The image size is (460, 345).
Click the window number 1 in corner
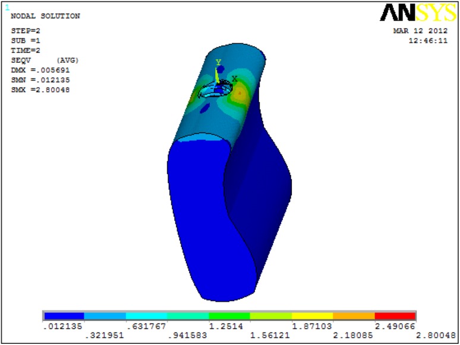click(7, 8)
